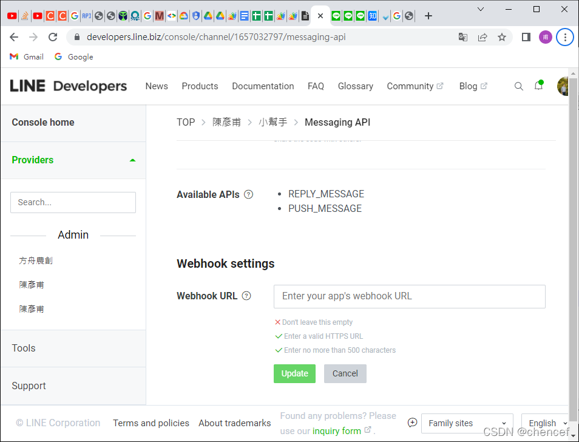This screenshot has width=579, height=442.
Task: Open the Google Docs tab with blue lines icon
Action: click(244, 16)
